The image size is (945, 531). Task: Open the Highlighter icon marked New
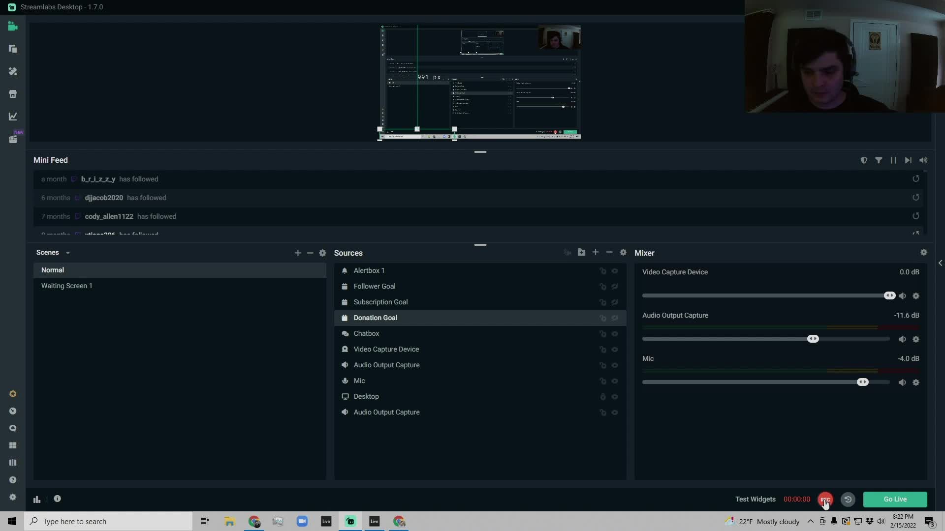pyautogui.click(x=13, y=139)
